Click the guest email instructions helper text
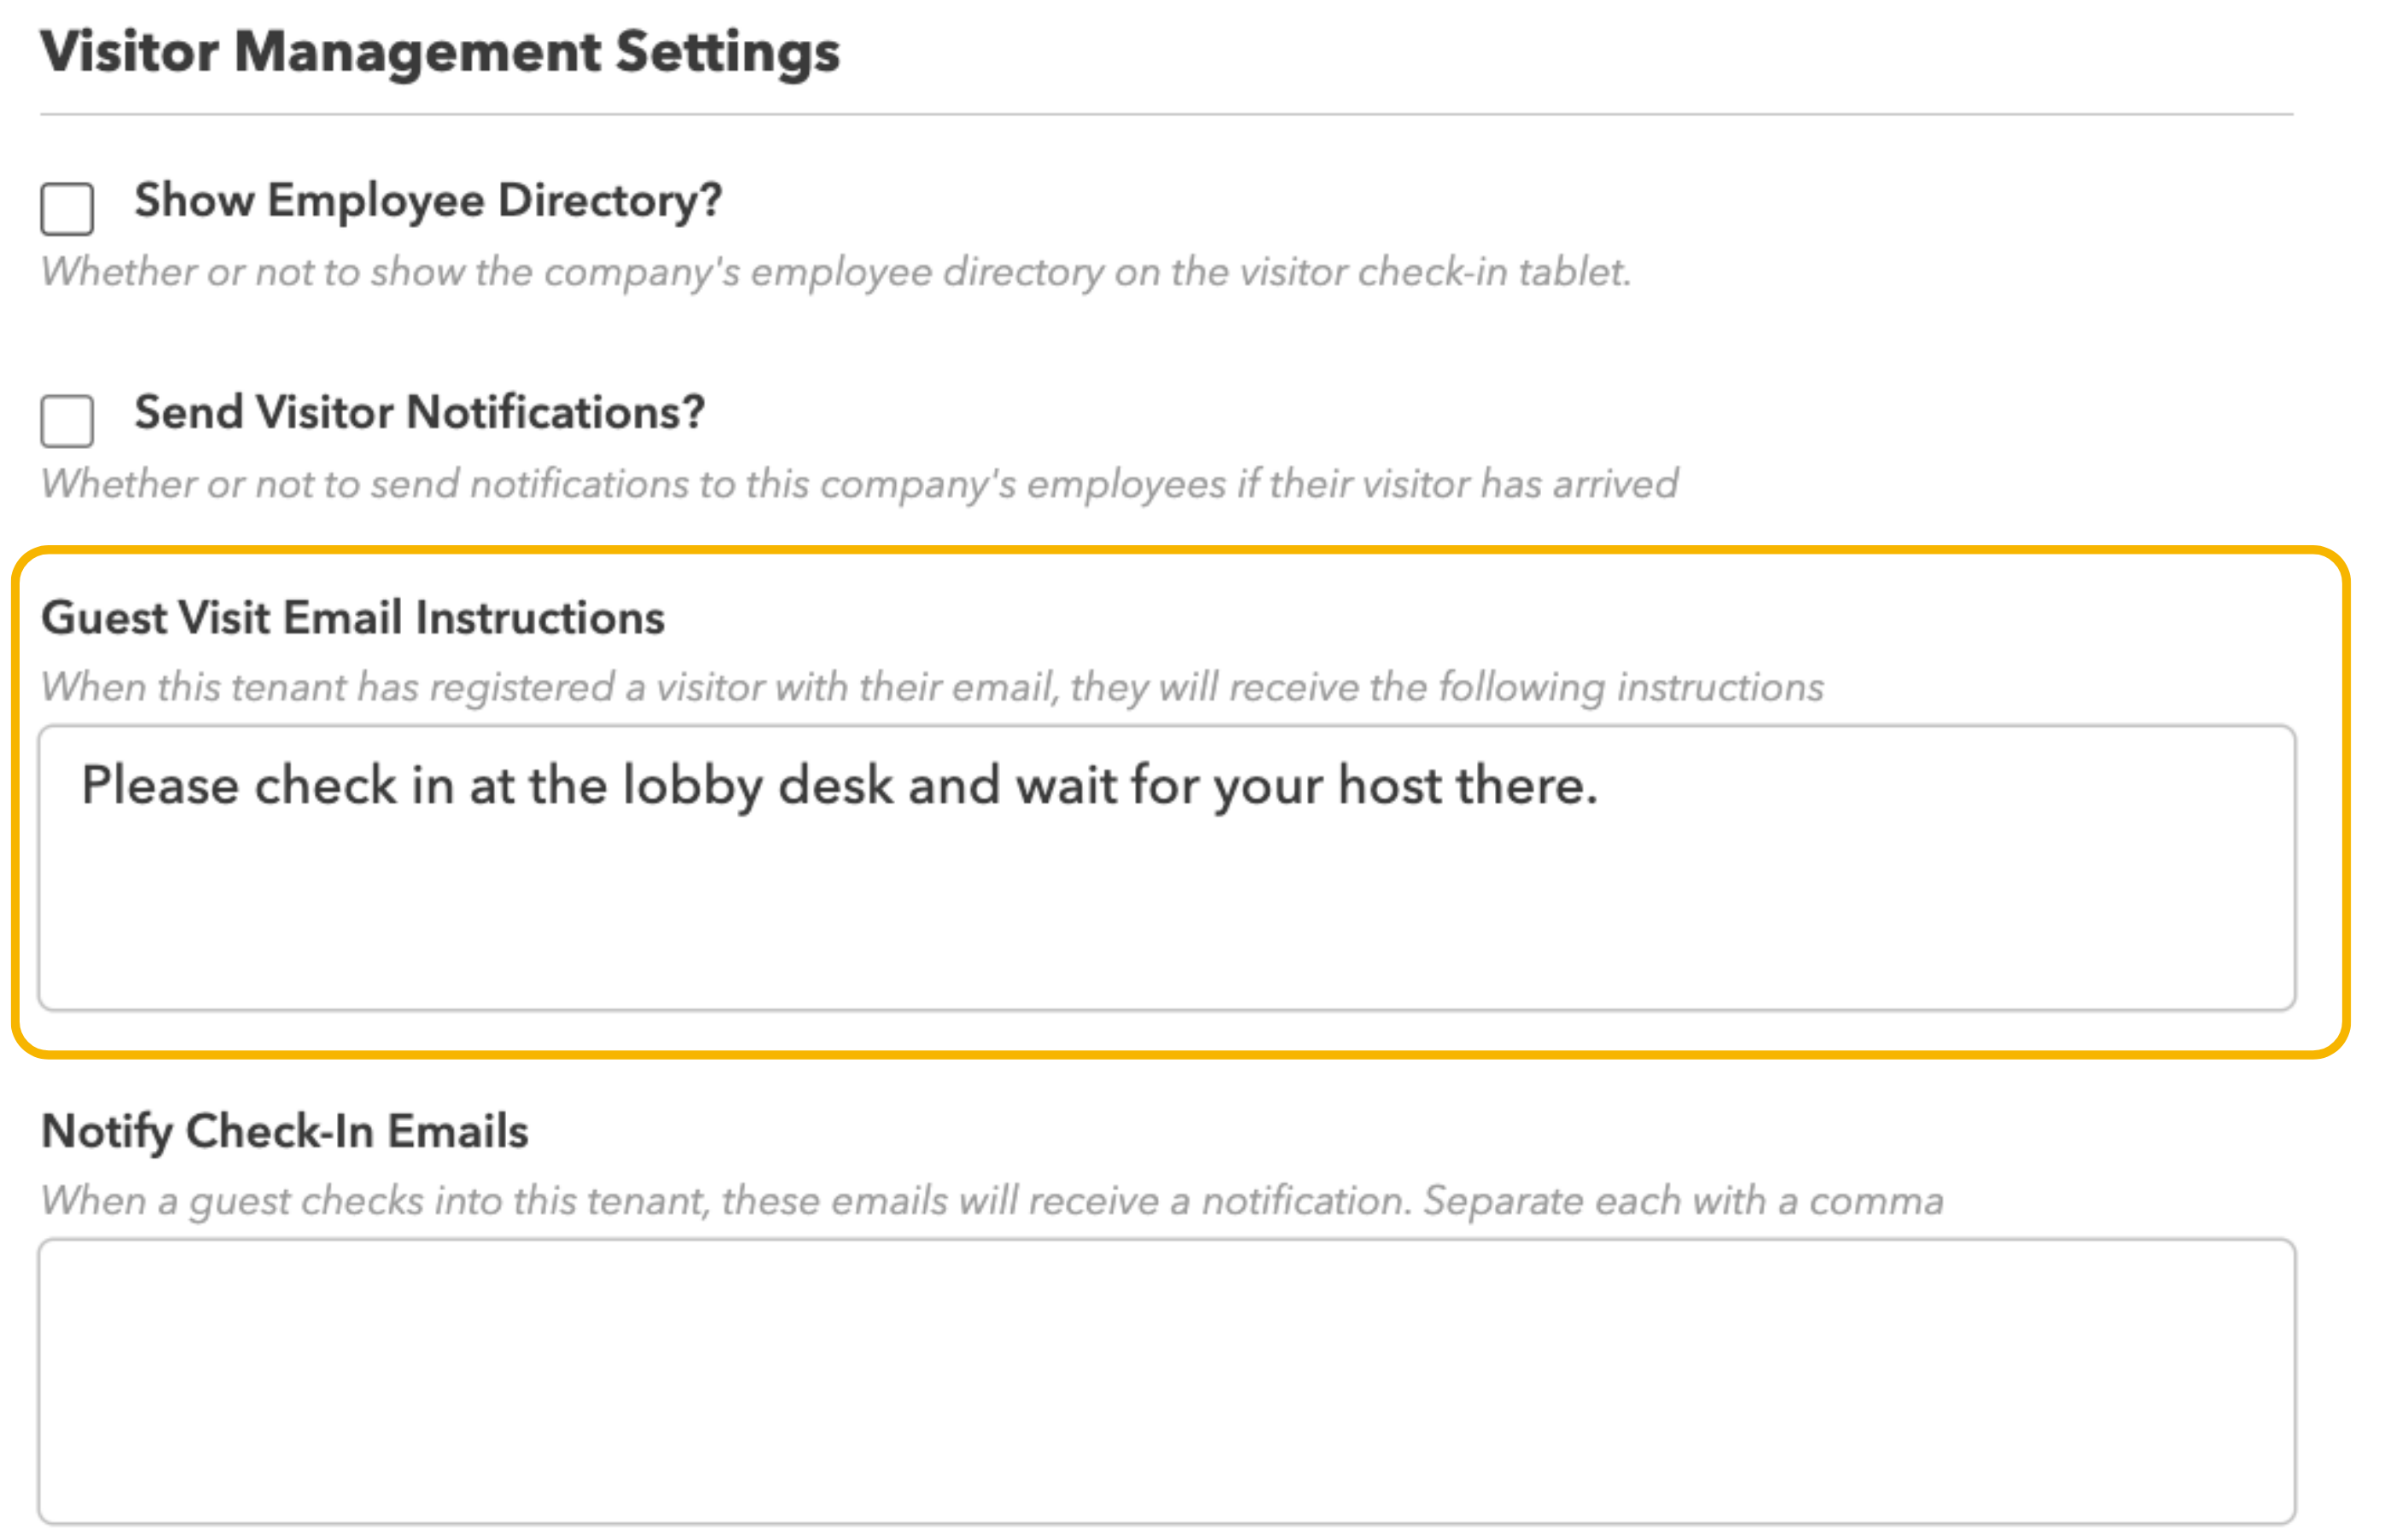This screenshot has height=1540, width=2408. 932,688
